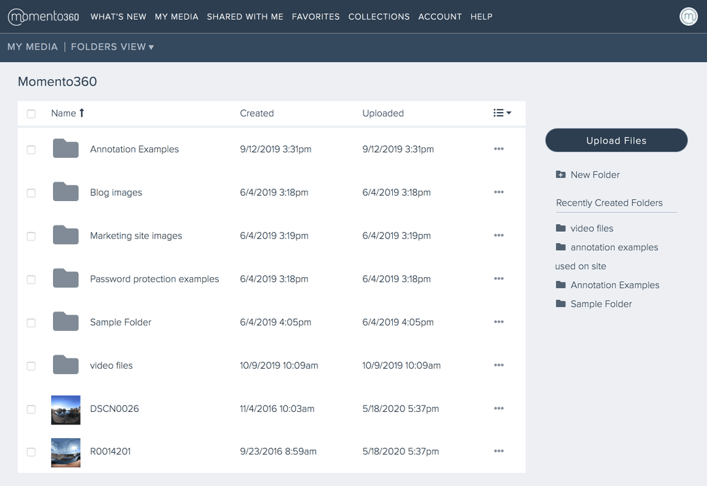Click the Blog images folder icon
The image size is (707, 486).
point(65,192)
